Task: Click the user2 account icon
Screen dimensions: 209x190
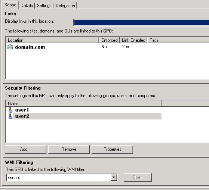Action: tap(10, 116)
